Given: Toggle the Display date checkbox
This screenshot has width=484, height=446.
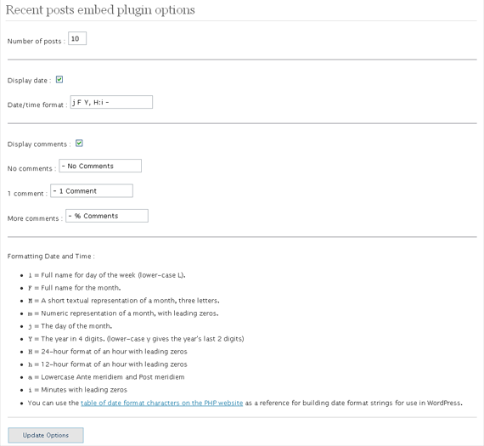Looking at the screenshot, I should (59, 80).
